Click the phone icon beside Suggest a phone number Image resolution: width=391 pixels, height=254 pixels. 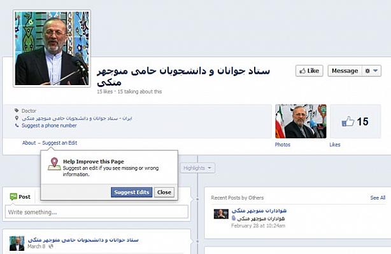(x=17, y=125)
